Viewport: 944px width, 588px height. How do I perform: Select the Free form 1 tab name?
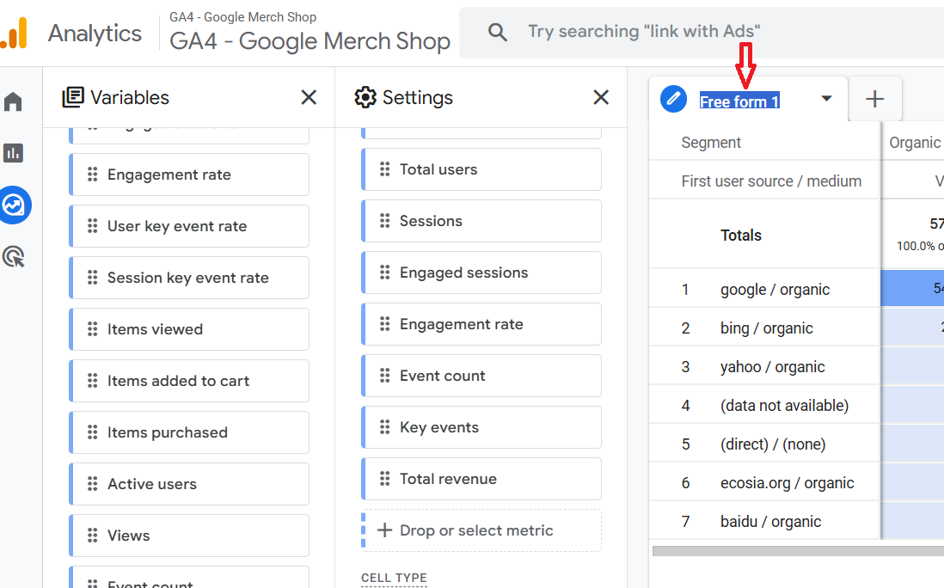739,101
